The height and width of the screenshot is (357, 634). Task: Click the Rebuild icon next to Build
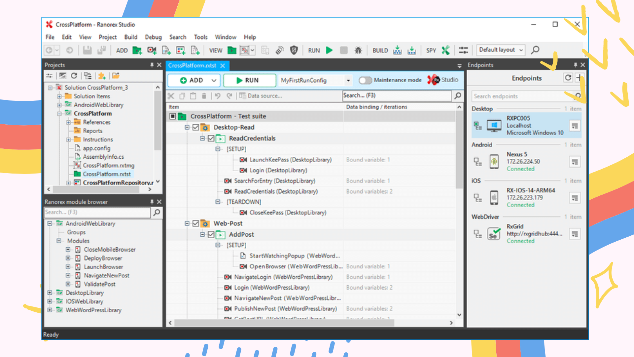click(x=412, y=50)
